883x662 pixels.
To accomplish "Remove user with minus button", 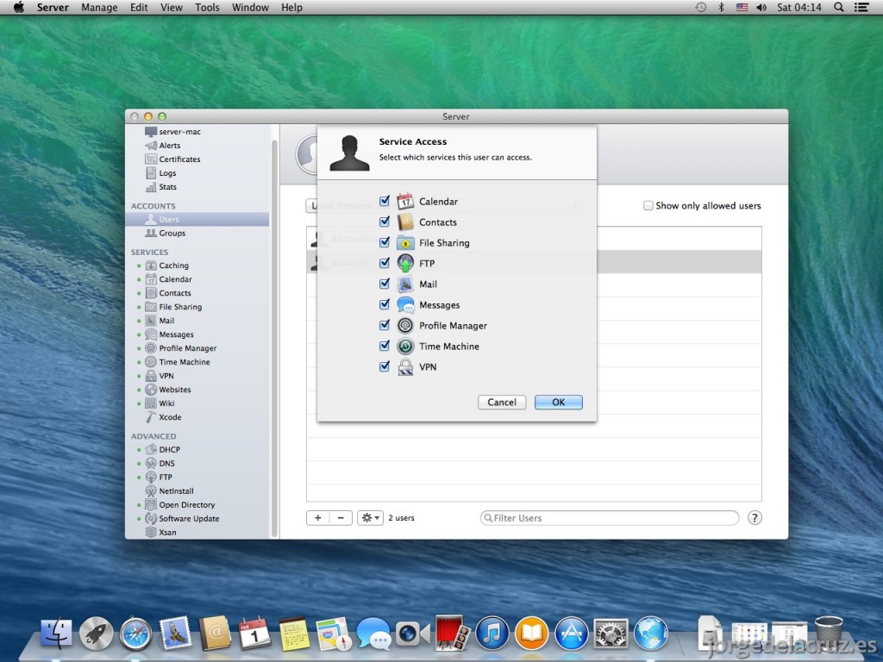I will (x=341, y=518).
